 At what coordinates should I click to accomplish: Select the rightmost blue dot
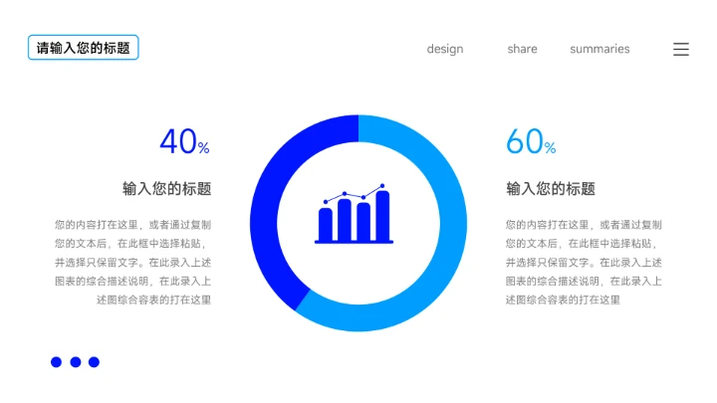[94, 362]
